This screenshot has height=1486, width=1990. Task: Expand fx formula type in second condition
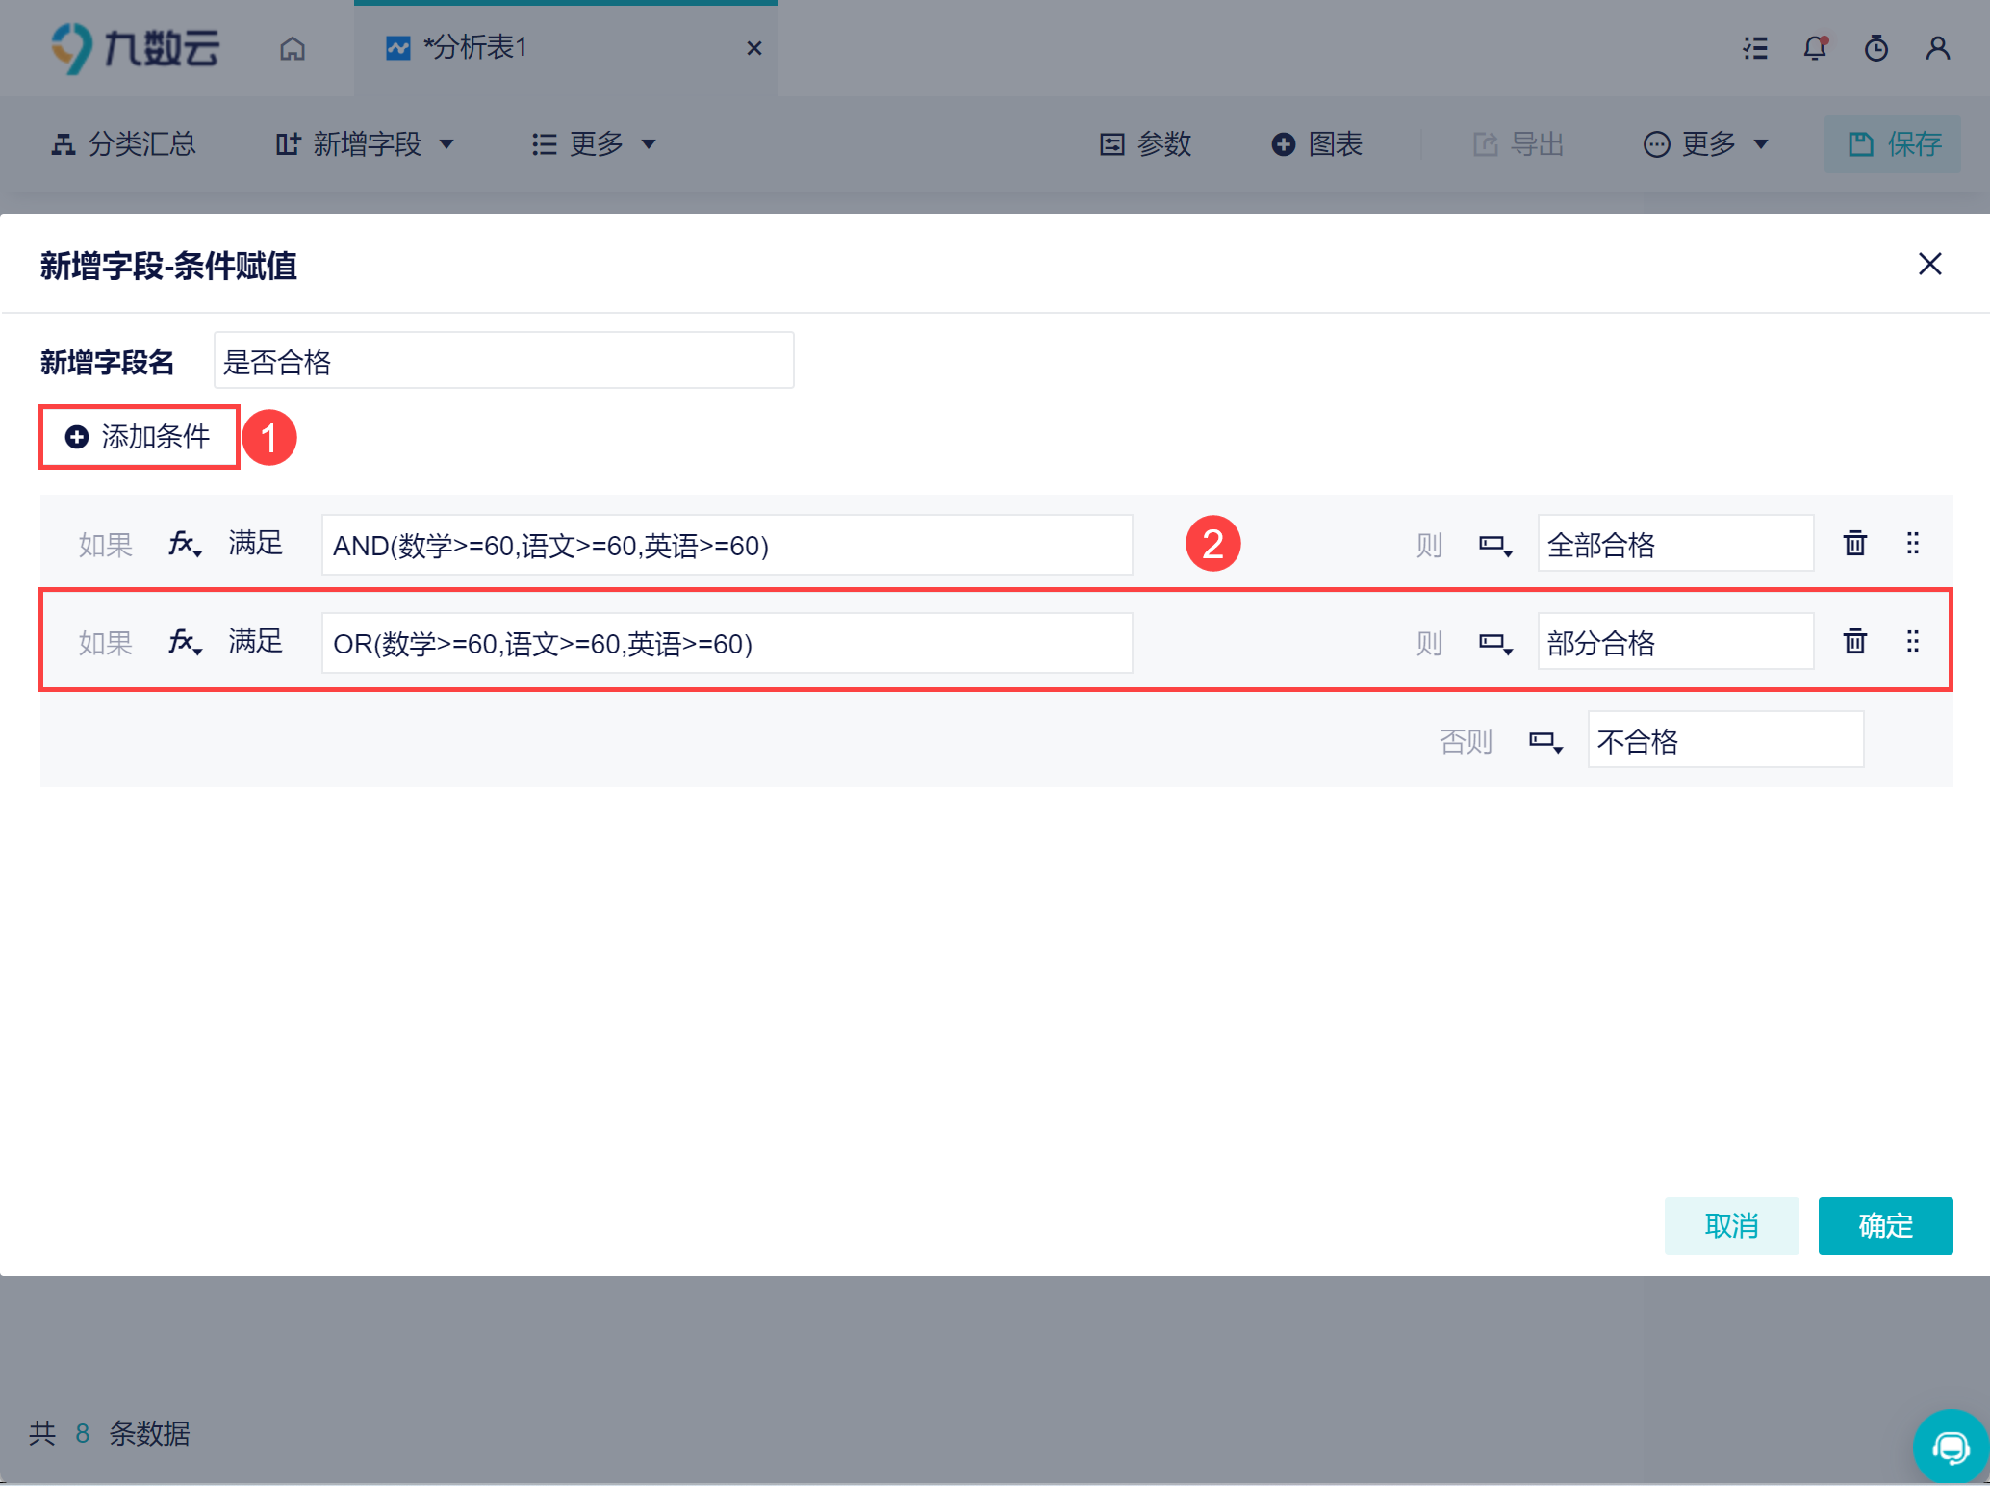pos(185,642)
